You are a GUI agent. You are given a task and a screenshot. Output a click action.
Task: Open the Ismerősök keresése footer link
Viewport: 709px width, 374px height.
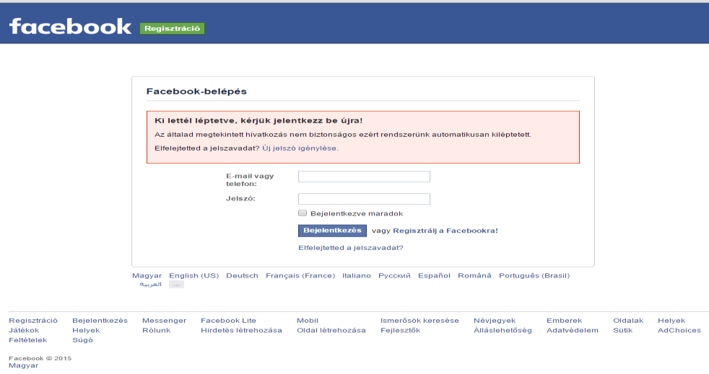(419, 321)
